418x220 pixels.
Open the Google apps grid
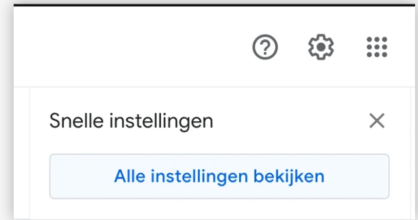click(377, 47)
